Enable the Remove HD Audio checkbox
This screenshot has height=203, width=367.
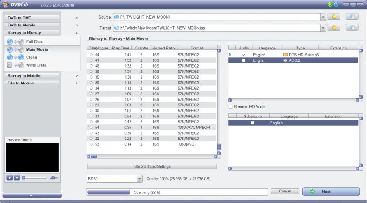(x=230, y=107)
